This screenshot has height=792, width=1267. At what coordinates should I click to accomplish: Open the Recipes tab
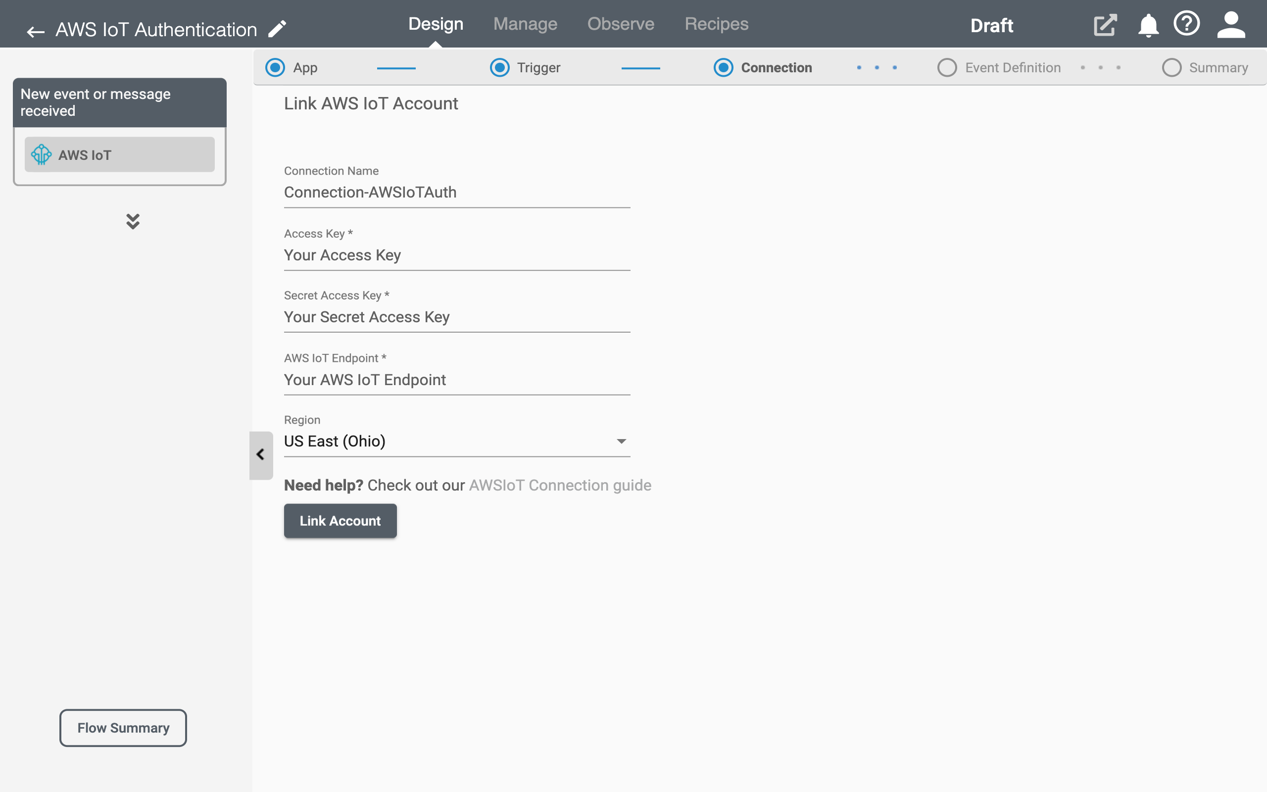716,24
